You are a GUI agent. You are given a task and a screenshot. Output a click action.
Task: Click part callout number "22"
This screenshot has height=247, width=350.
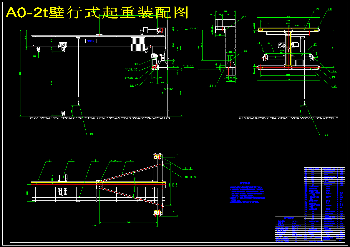tap(244, 17)
